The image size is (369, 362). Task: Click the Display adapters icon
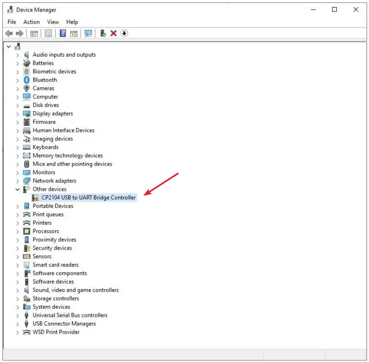(x=26, y=114)
